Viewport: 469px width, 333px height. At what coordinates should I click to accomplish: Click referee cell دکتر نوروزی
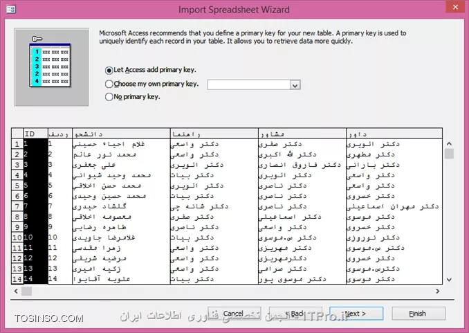394,237
